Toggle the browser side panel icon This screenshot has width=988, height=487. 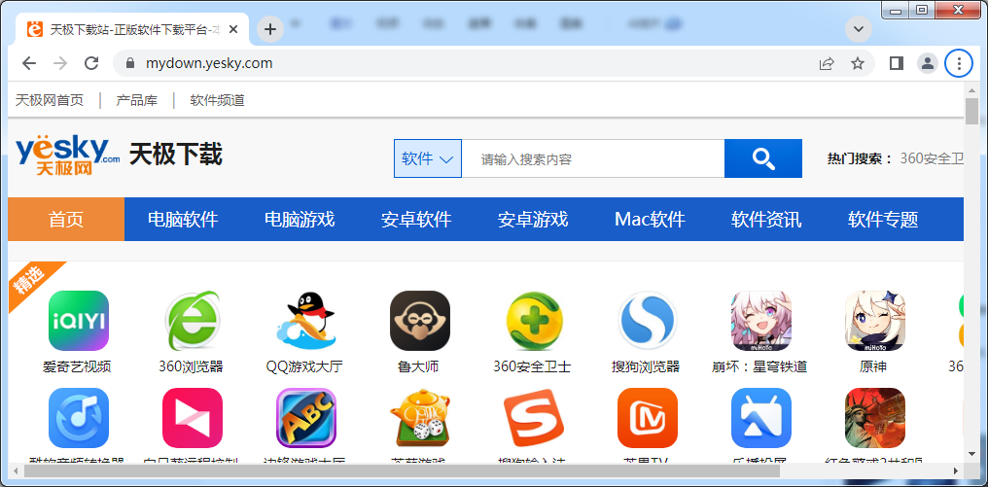pyautogui.click(x=896, y=63)
